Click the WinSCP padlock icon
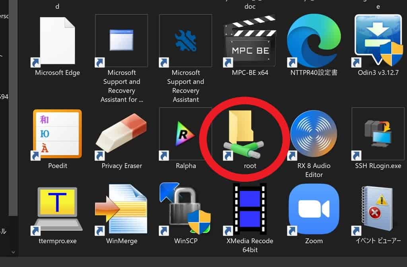 (x=186, y=209)
